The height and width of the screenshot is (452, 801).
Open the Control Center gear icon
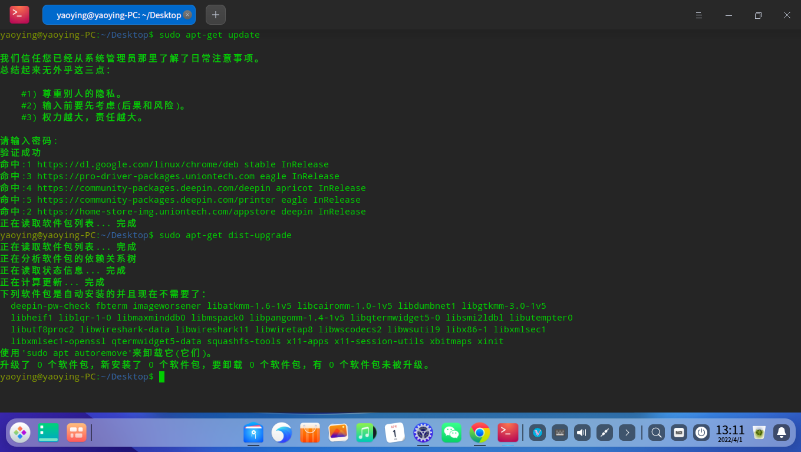[423, 433]
